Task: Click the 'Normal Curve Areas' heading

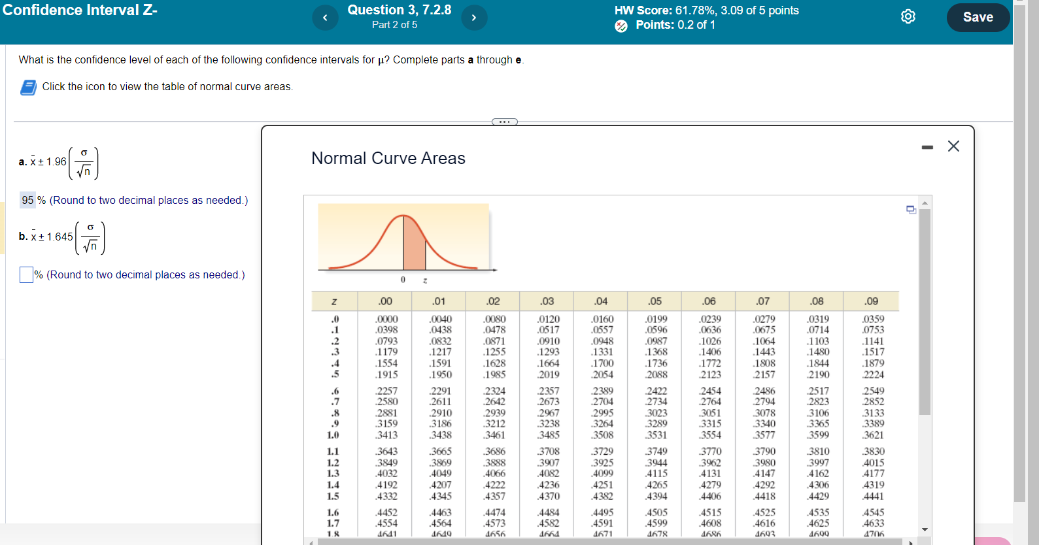Action: pyautogui.click(x=388, y=158)
